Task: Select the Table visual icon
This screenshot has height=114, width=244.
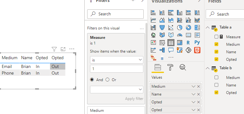Action: tap(171, 42)
